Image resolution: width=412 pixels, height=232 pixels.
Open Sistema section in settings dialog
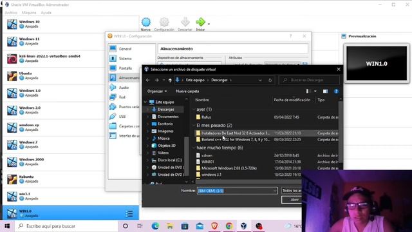pos(125,59)
